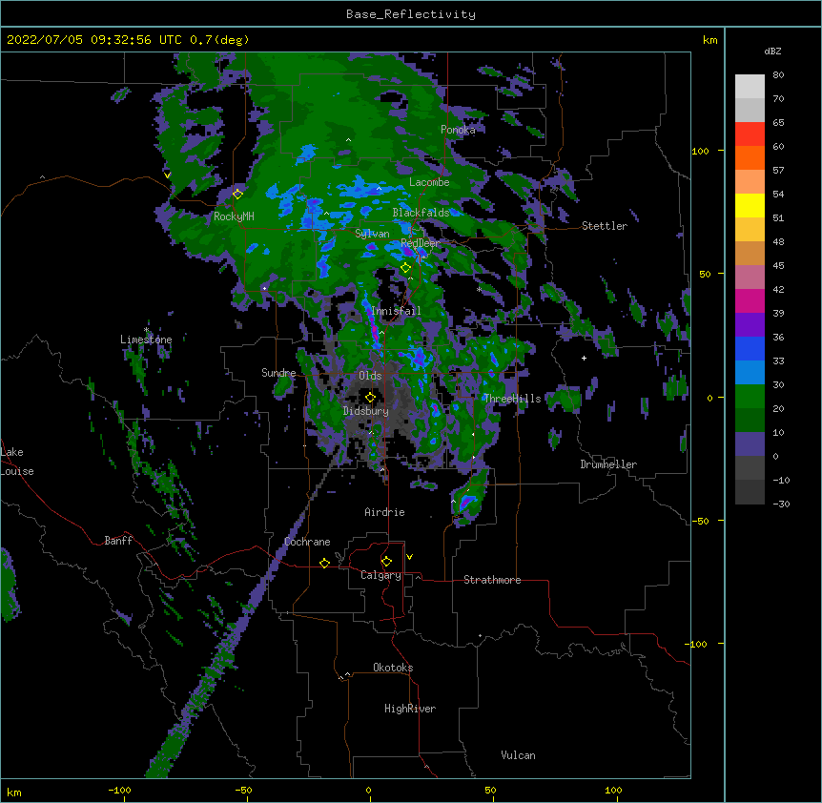
Task: Click the Didsbury city label
Action: pos(366,411)
